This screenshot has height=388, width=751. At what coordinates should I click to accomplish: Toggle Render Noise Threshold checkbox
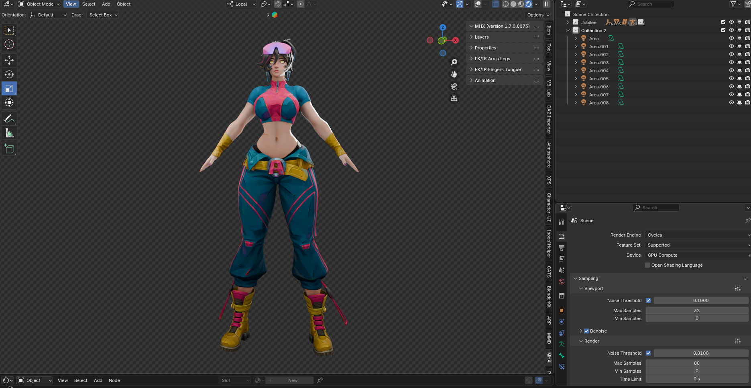[648, 353]
